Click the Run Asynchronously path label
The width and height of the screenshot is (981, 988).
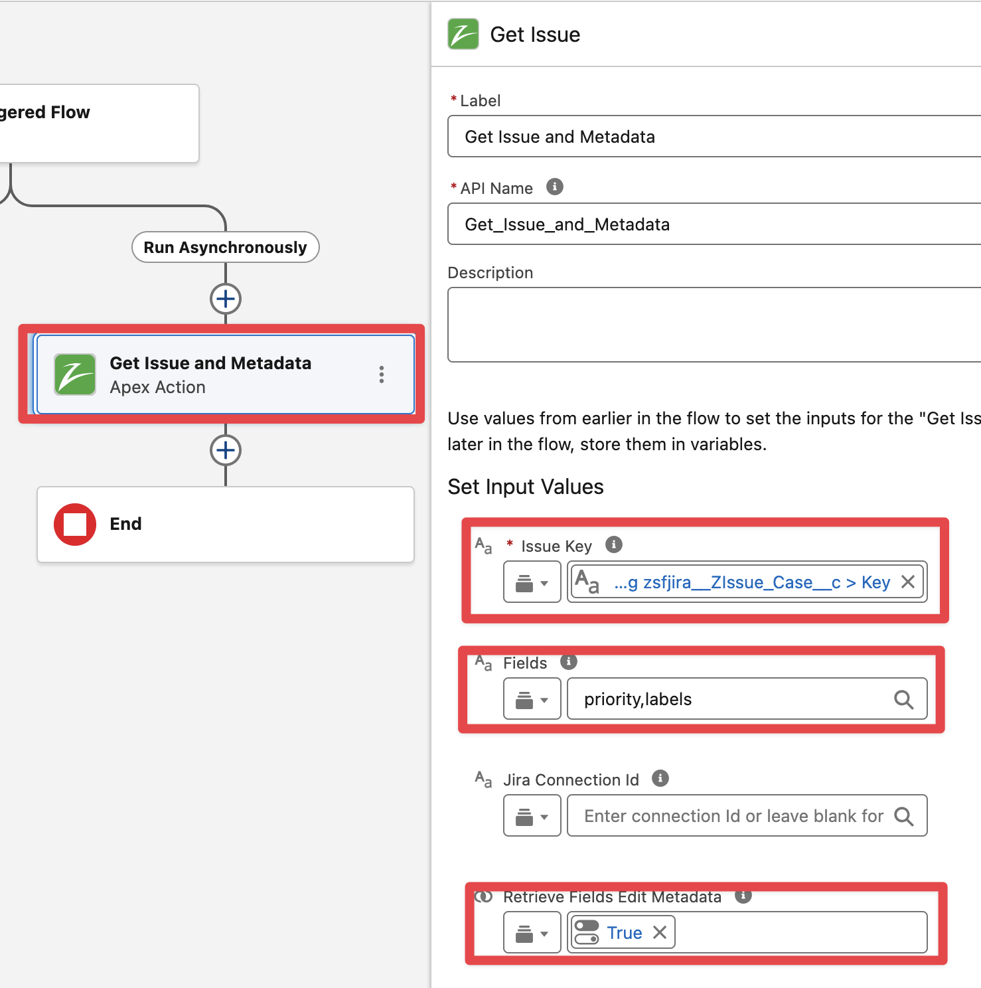click(226, 247)
